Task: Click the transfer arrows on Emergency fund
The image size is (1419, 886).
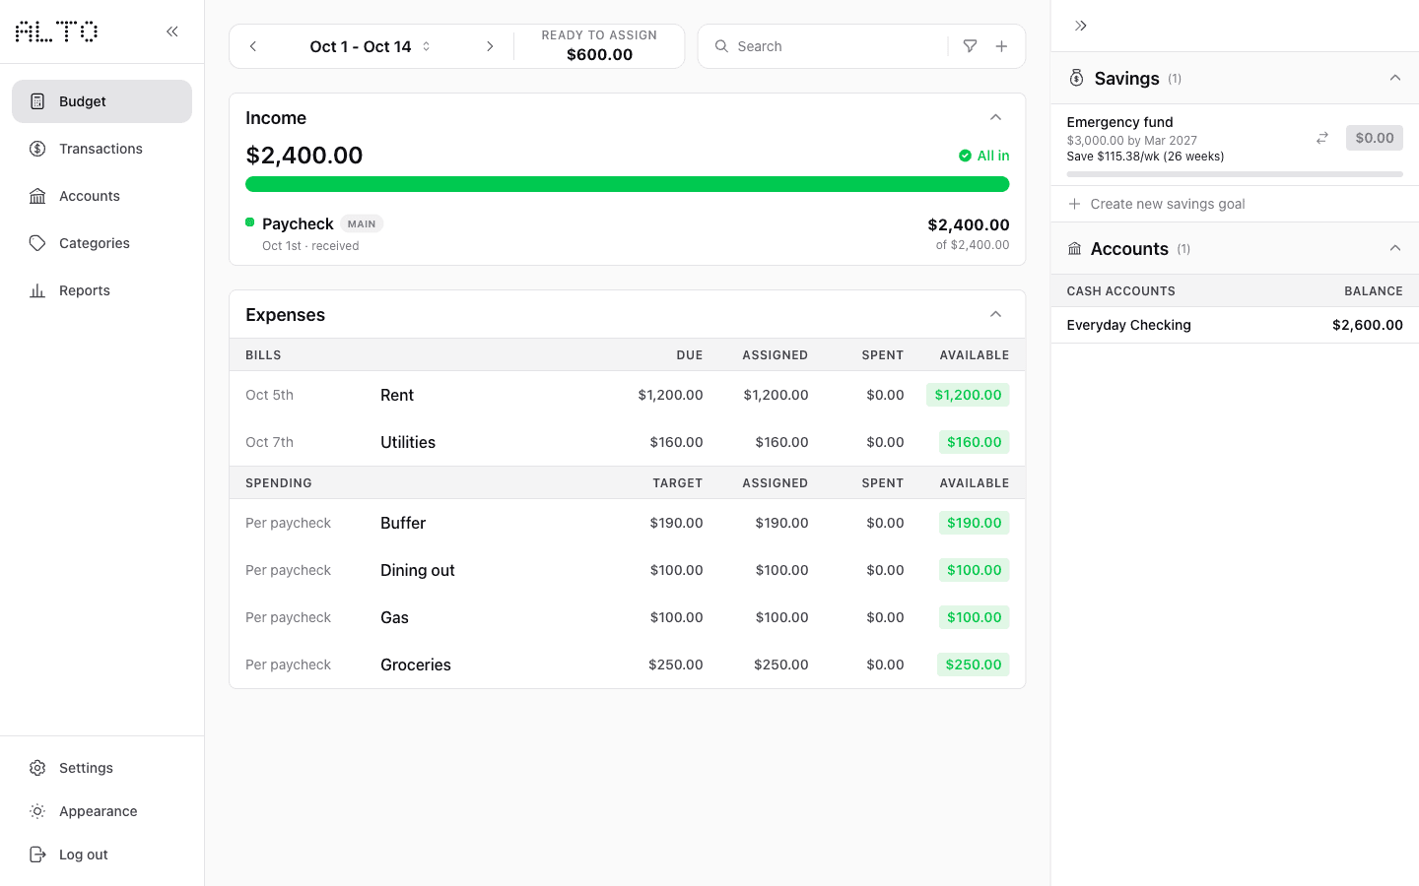Action: (1322, 138)
